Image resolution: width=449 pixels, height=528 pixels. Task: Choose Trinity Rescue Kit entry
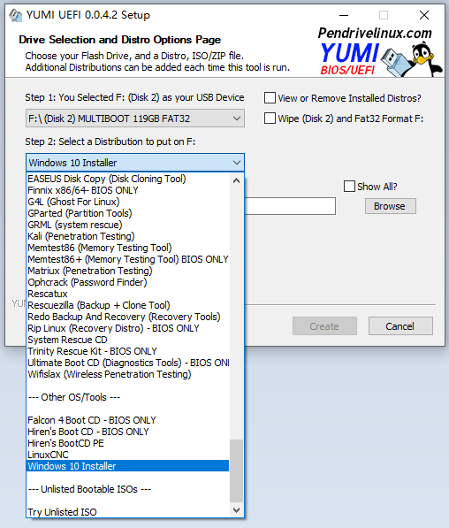[128, 351]
